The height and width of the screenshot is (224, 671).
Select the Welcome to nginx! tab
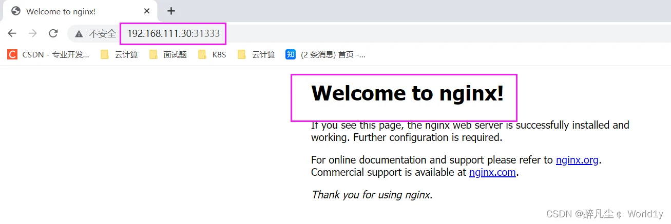77,11
